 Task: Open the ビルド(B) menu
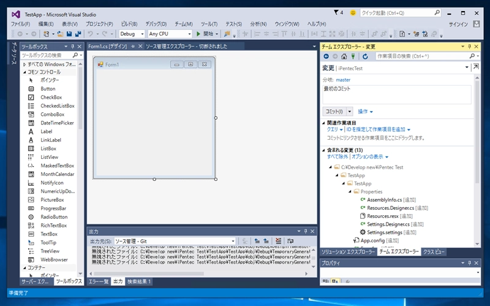coord(129,24)
